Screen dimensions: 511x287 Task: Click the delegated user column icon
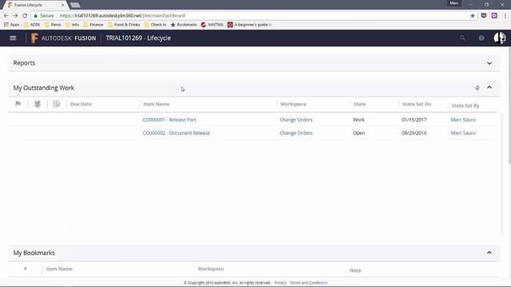click(x=38, y=104)
